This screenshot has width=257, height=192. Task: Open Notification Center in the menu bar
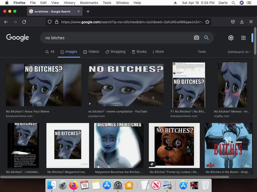(x=249, y=3)
